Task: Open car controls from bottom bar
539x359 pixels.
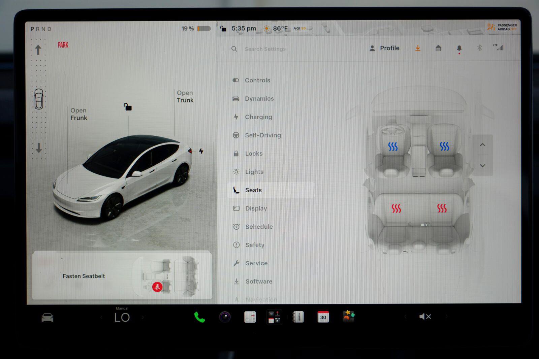Action: (x=47, y=317)
